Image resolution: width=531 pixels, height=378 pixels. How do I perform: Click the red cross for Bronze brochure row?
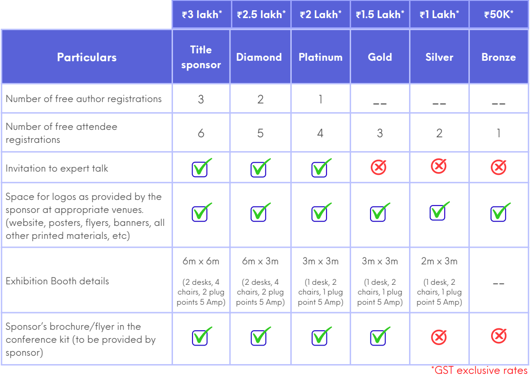[499, 335]
